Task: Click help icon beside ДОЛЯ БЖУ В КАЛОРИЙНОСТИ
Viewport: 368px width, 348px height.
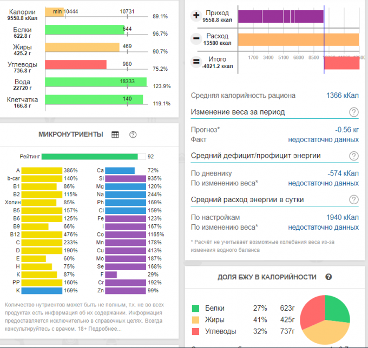Action: pos(328,277)
